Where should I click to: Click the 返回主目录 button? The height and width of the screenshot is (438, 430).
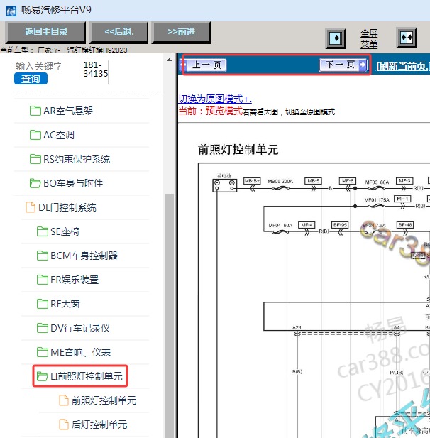tap(46, 32)
